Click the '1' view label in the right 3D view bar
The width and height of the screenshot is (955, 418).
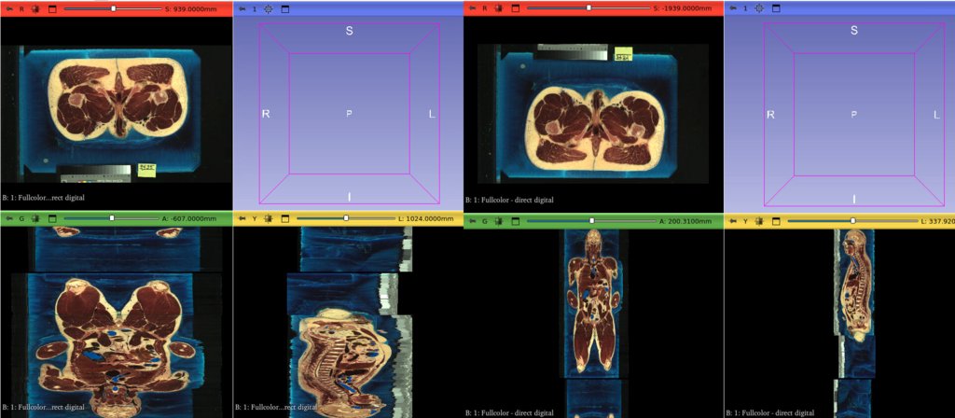coord(745,8)
